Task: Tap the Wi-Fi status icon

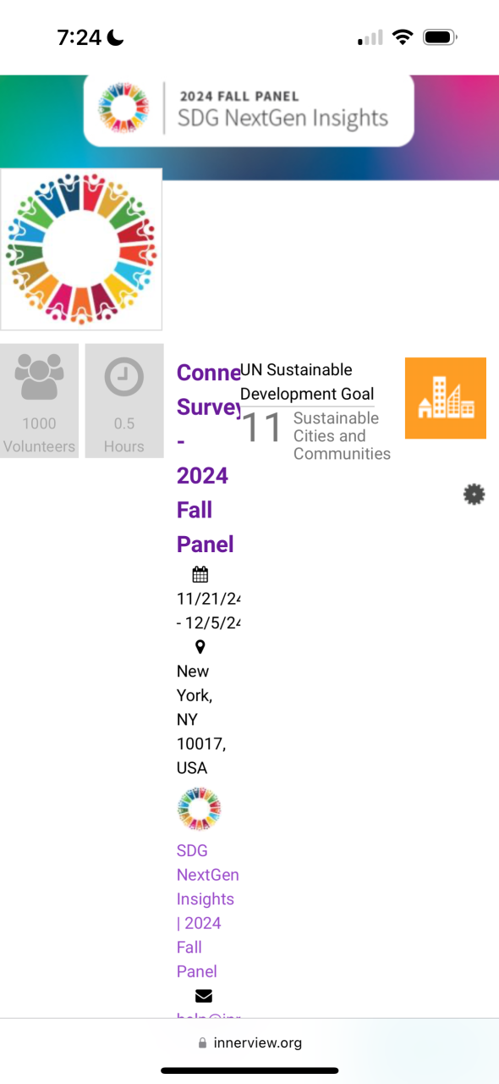Action: 403,37
